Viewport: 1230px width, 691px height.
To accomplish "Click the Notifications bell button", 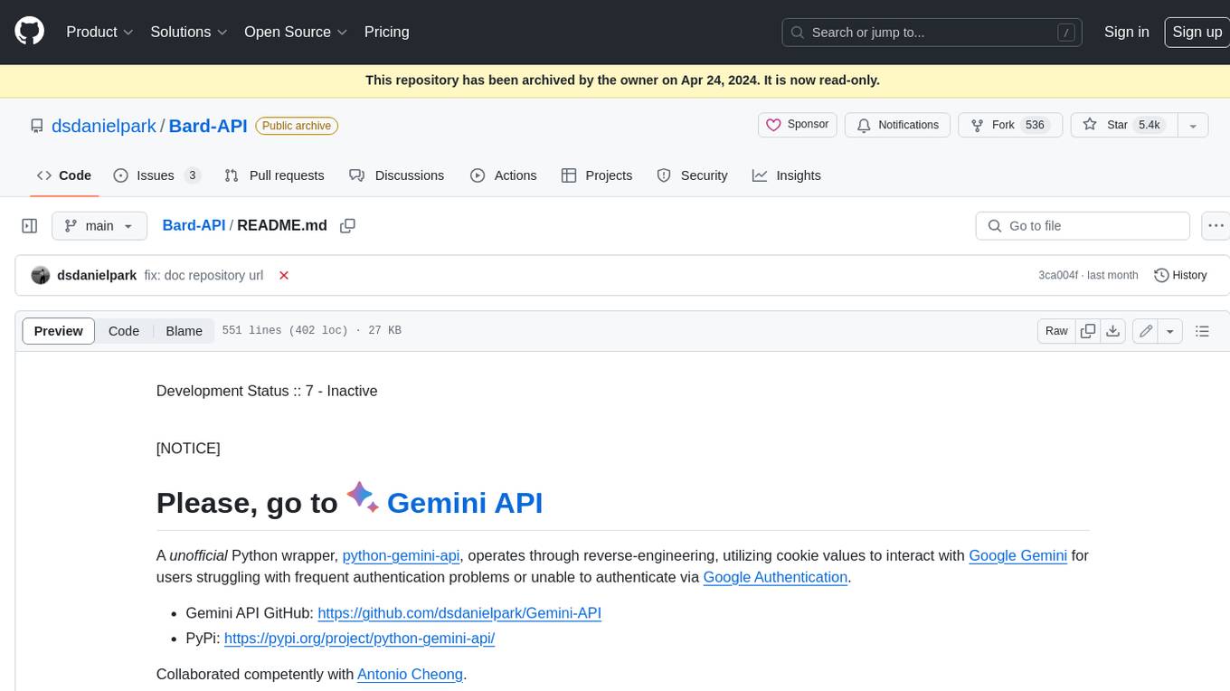I will point(897,125).
